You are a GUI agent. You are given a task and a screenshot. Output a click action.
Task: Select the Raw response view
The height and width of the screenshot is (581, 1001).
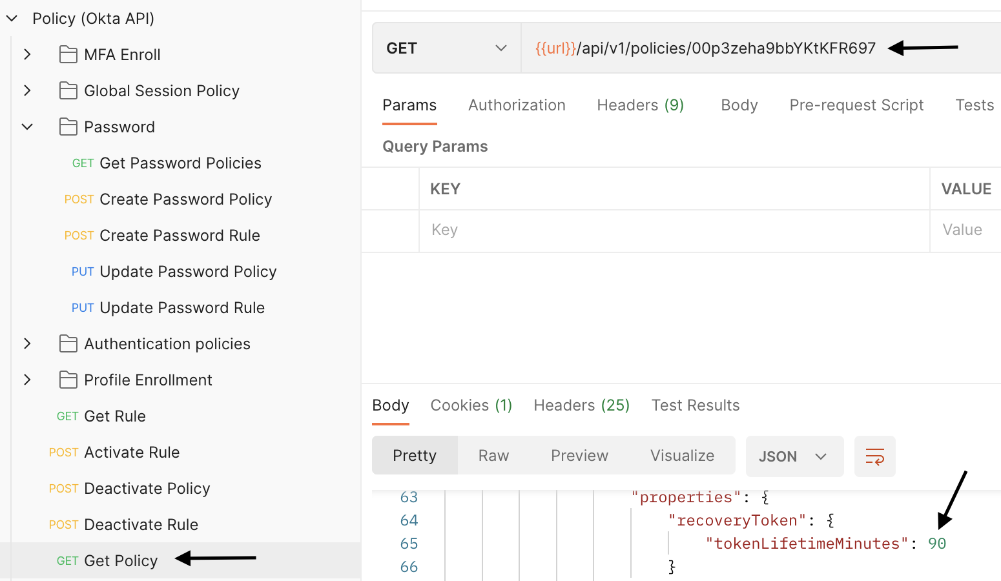click(493, 456)
